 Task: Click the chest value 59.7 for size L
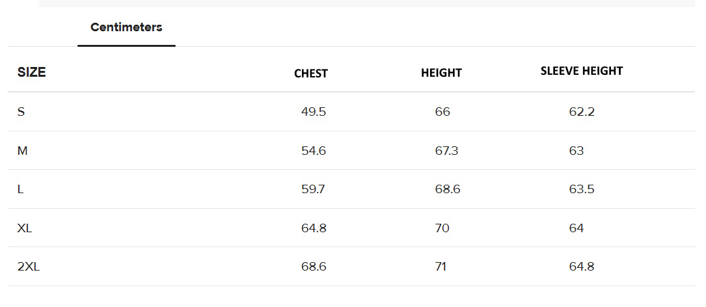[x=314, y=189]
